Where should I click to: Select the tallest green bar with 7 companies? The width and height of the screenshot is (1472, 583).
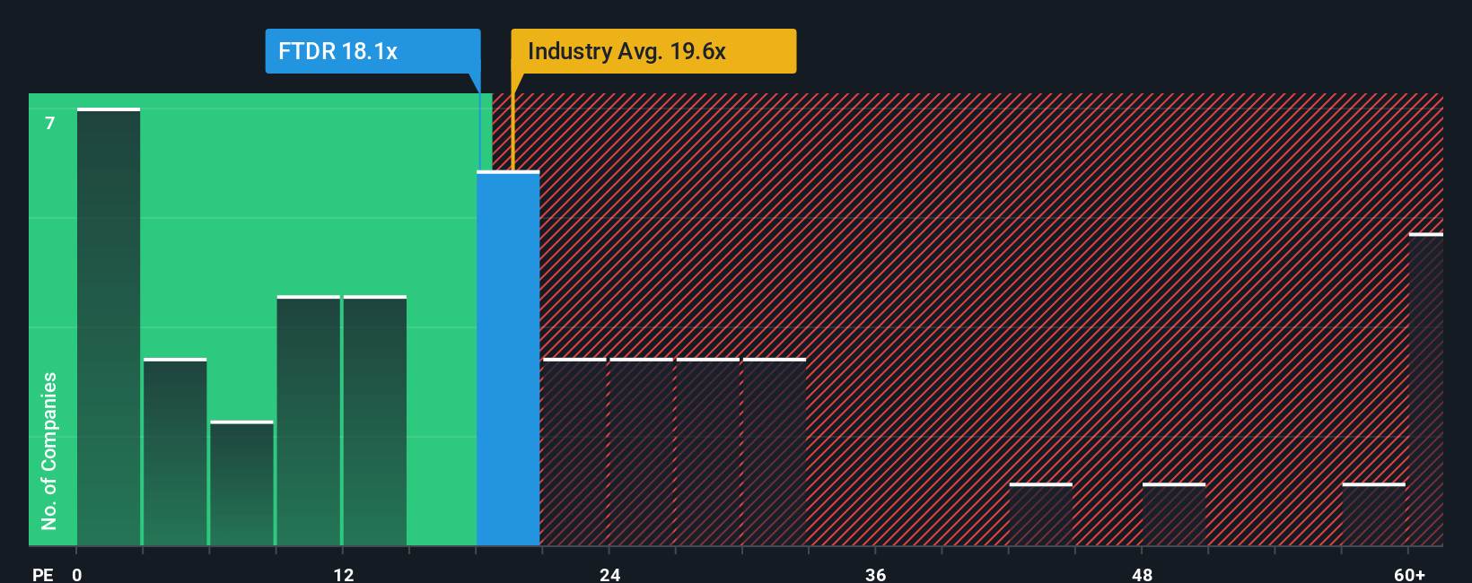(109, 326)
